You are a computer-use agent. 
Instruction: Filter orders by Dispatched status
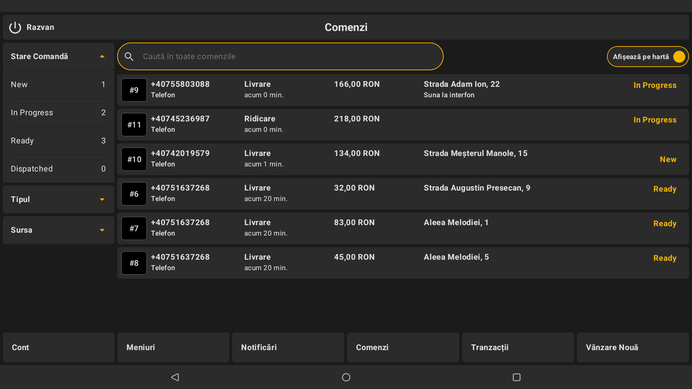pos(58,169)
